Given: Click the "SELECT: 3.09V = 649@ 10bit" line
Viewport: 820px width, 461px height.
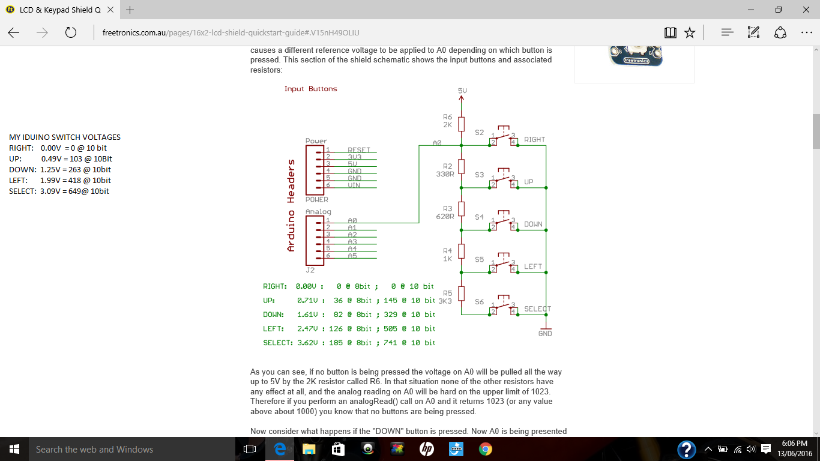Looking at the screenshot, I should click(59, 191).
